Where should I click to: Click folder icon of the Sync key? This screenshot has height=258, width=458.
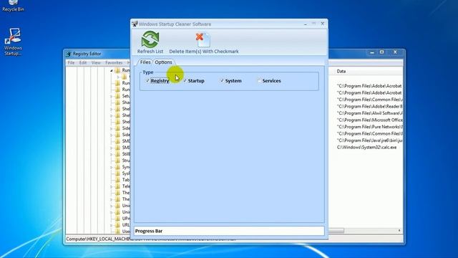pyautogui.click(x=117, y=167)
